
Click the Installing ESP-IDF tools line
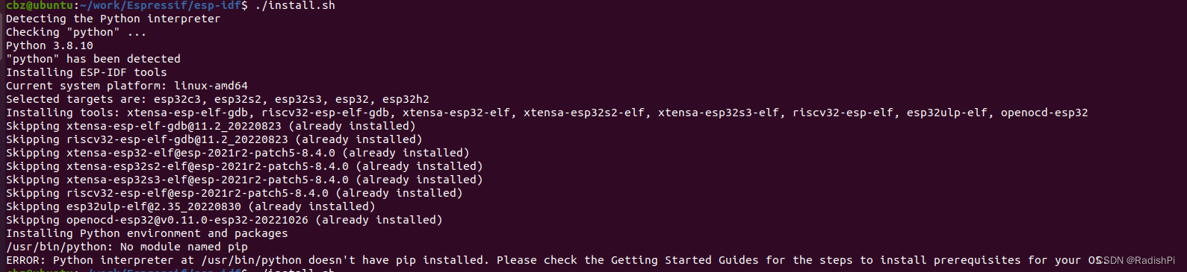(x=86, y=72)
